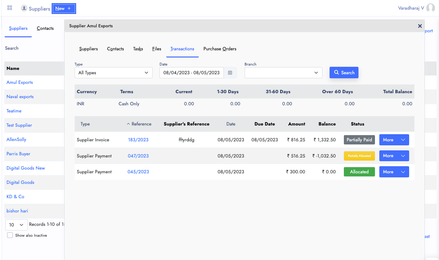The width and height of the screenshot is (439, 260).
Task: Click the New supplier button
Action: (64, 8)
